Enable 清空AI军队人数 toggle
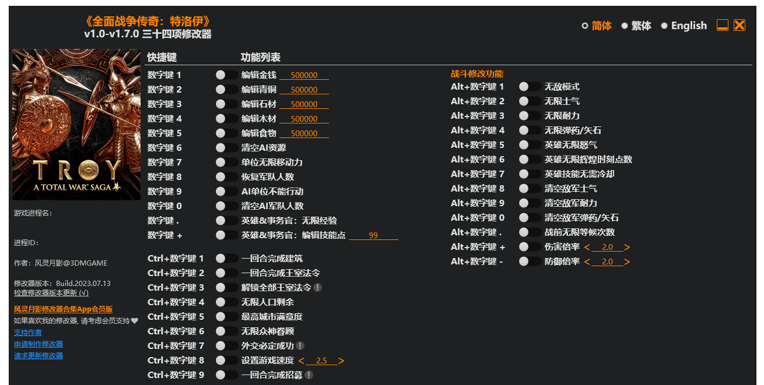764x385 pixels. click(x=226, y=206)
